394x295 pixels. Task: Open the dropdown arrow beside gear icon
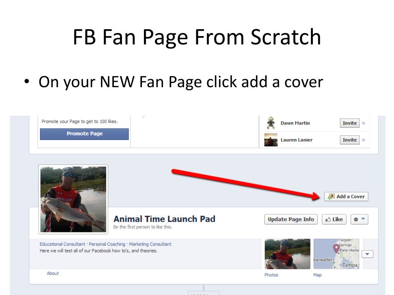coord(363,219)
